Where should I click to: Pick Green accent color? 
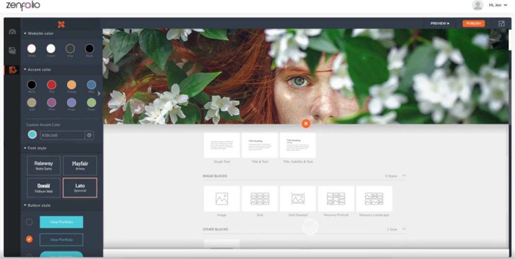pyautogui.click(x=92, y=103)
